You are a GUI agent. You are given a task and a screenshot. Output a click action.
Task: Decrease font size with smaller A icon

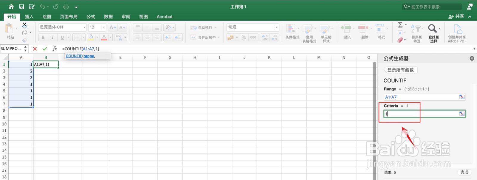click(x=122, y=27)
